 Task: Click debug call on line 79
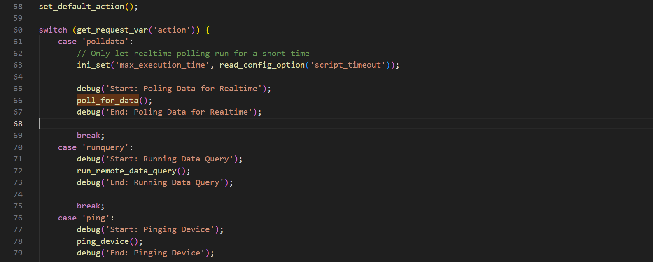pos(89,253)
